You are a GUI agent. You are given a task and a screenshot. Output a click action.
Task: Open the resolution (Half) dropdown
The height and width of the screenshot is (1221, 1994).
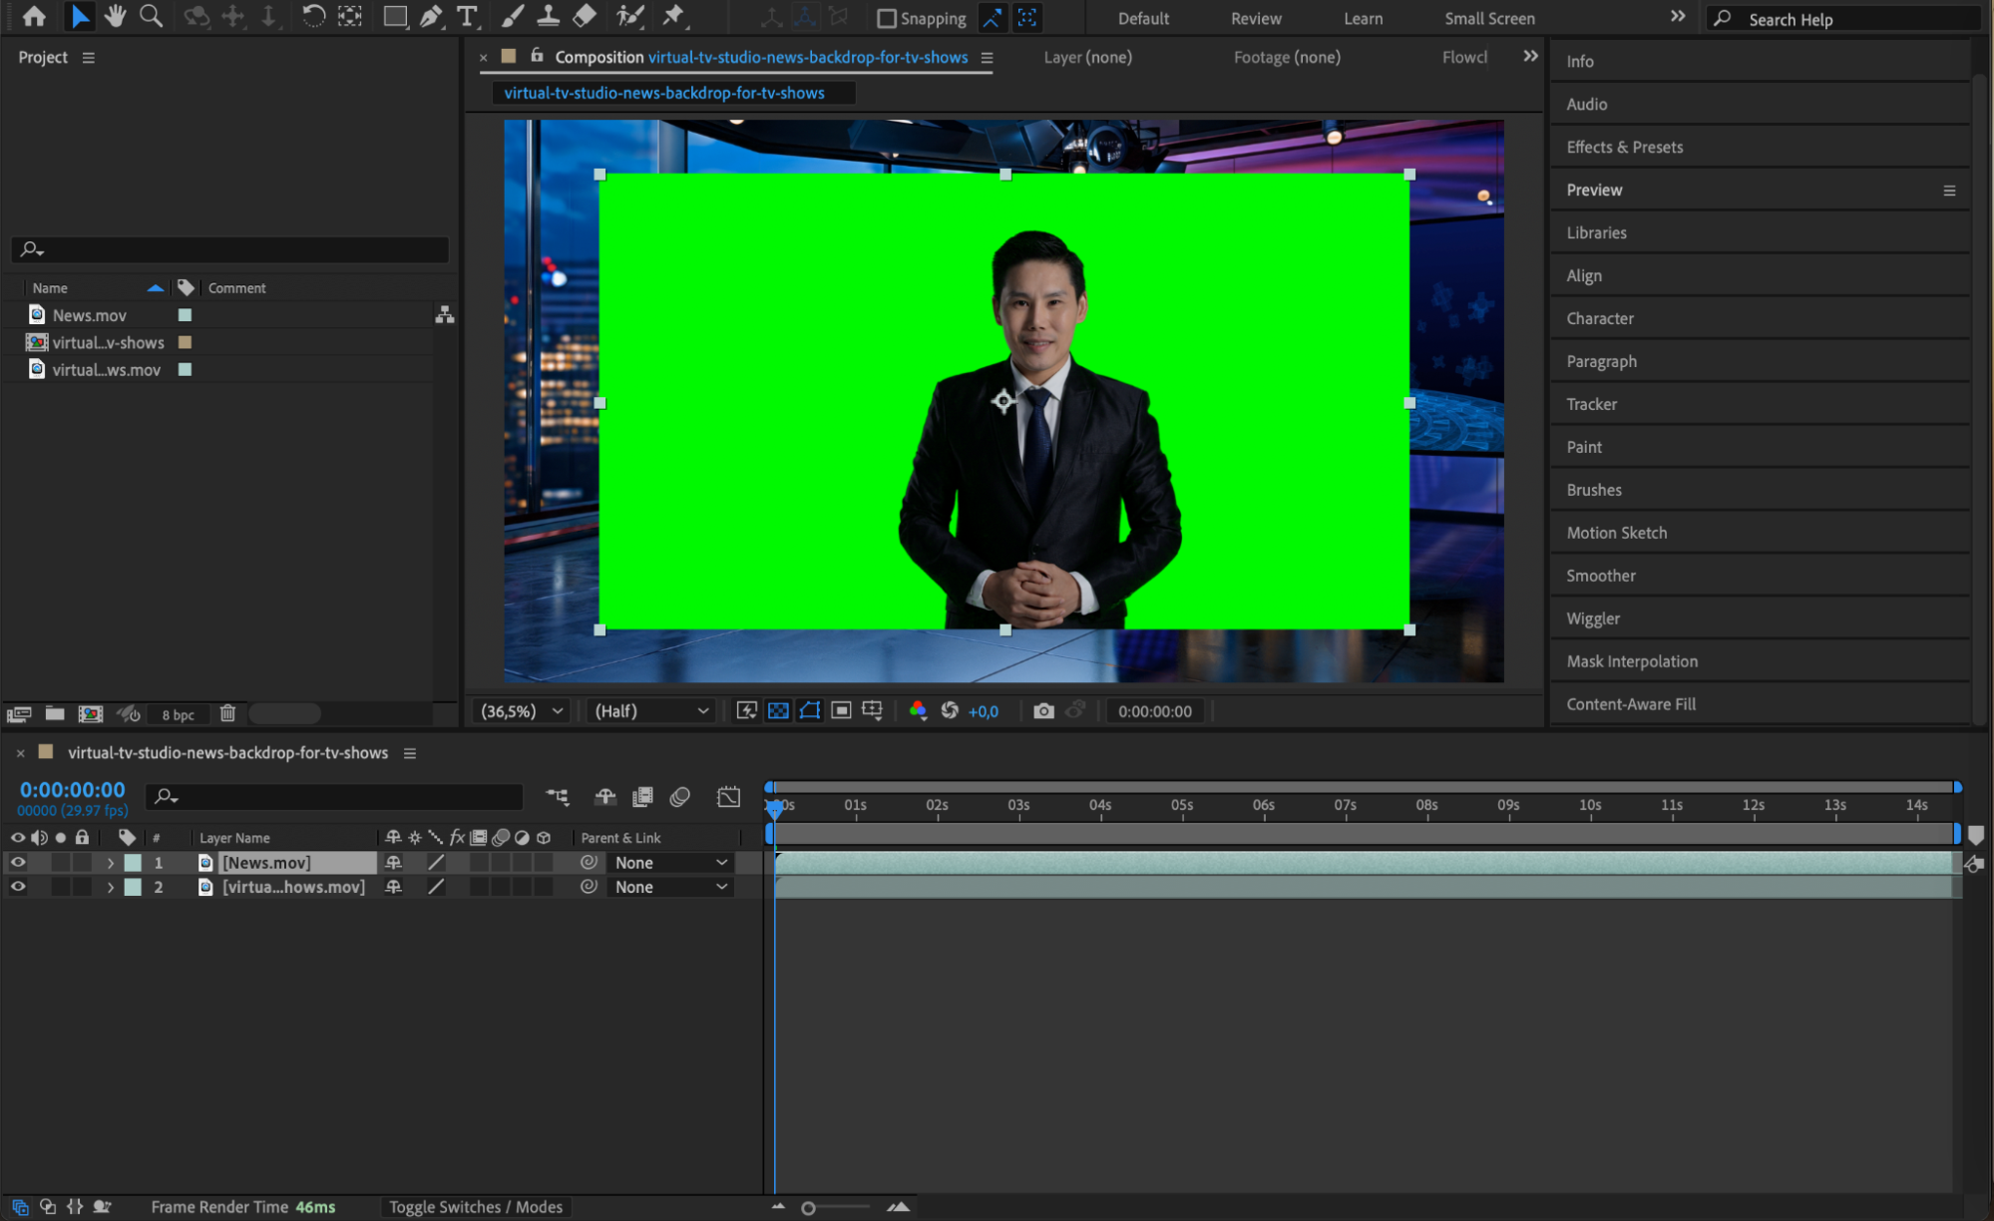click(x=651, y=711)
